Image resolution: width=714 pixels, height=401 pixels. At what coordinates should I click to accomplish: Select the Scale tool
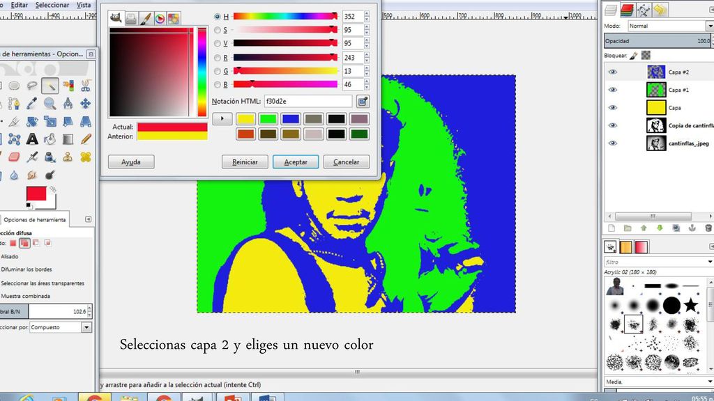pyautogui.click(x=50, y=121)
